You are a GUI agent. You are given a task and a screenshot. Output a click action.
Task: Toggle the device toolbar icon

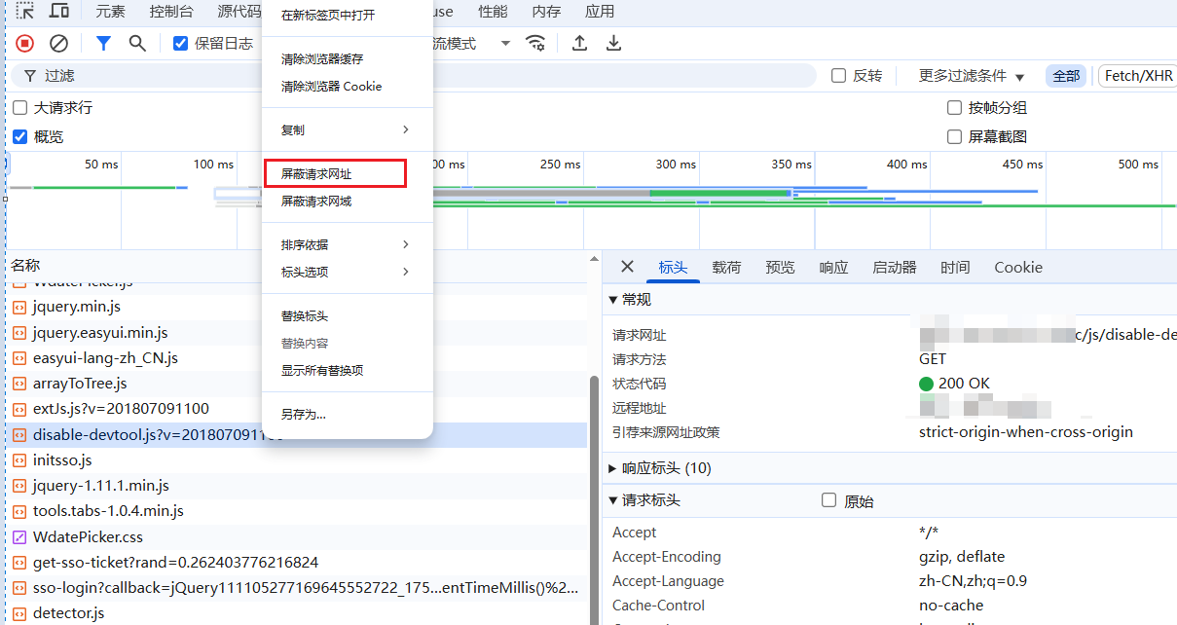[59, 12]
